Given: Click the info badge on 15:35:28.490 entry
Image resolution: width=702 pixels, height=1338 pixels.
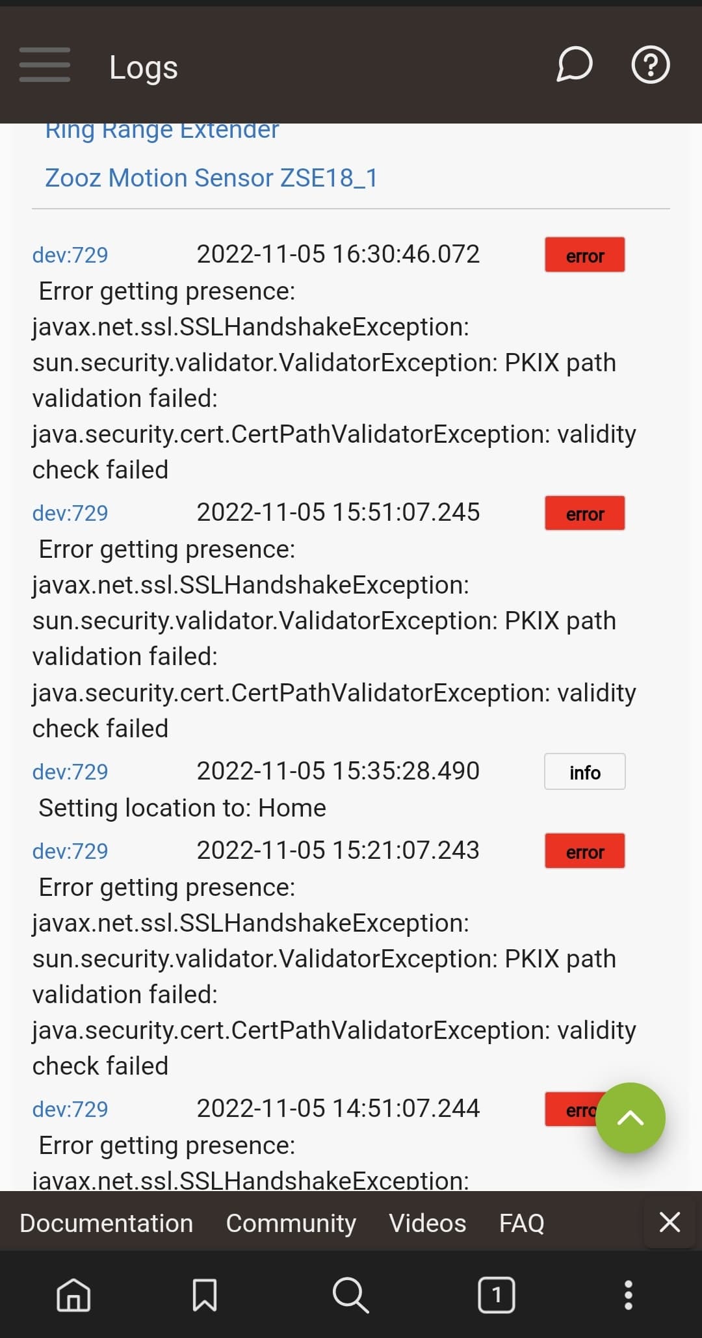Looking at the screenshot, I should tap(585, 772).
